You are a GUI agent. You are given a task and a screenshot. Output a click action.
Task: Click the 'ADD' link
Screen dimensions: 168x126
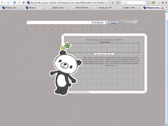(101, 40)
